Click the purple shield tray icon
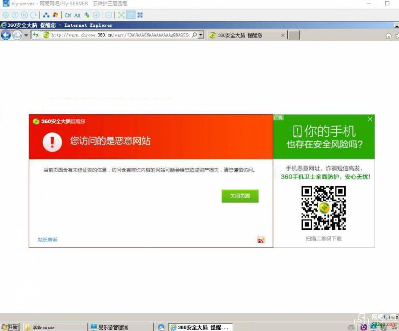Screen dimensions: 399x331 pos(364,328)
